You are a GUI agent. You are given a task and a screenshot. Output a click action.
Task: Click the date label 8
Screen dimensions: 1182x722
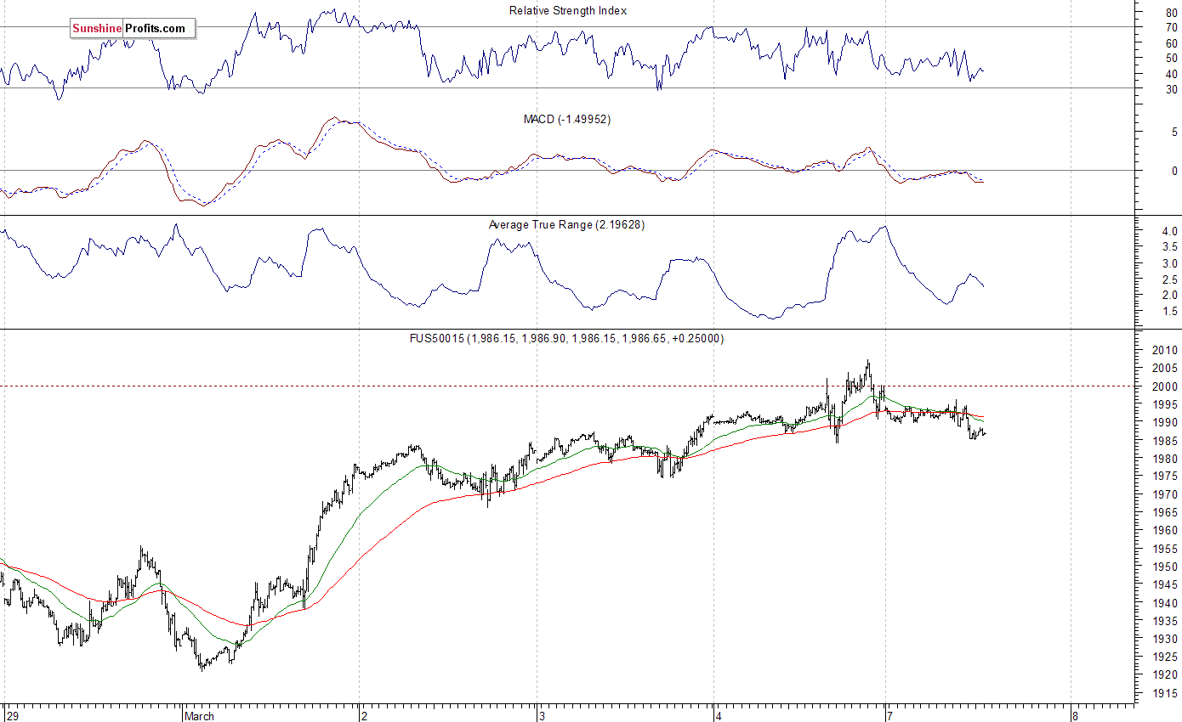pos(1075,716)
